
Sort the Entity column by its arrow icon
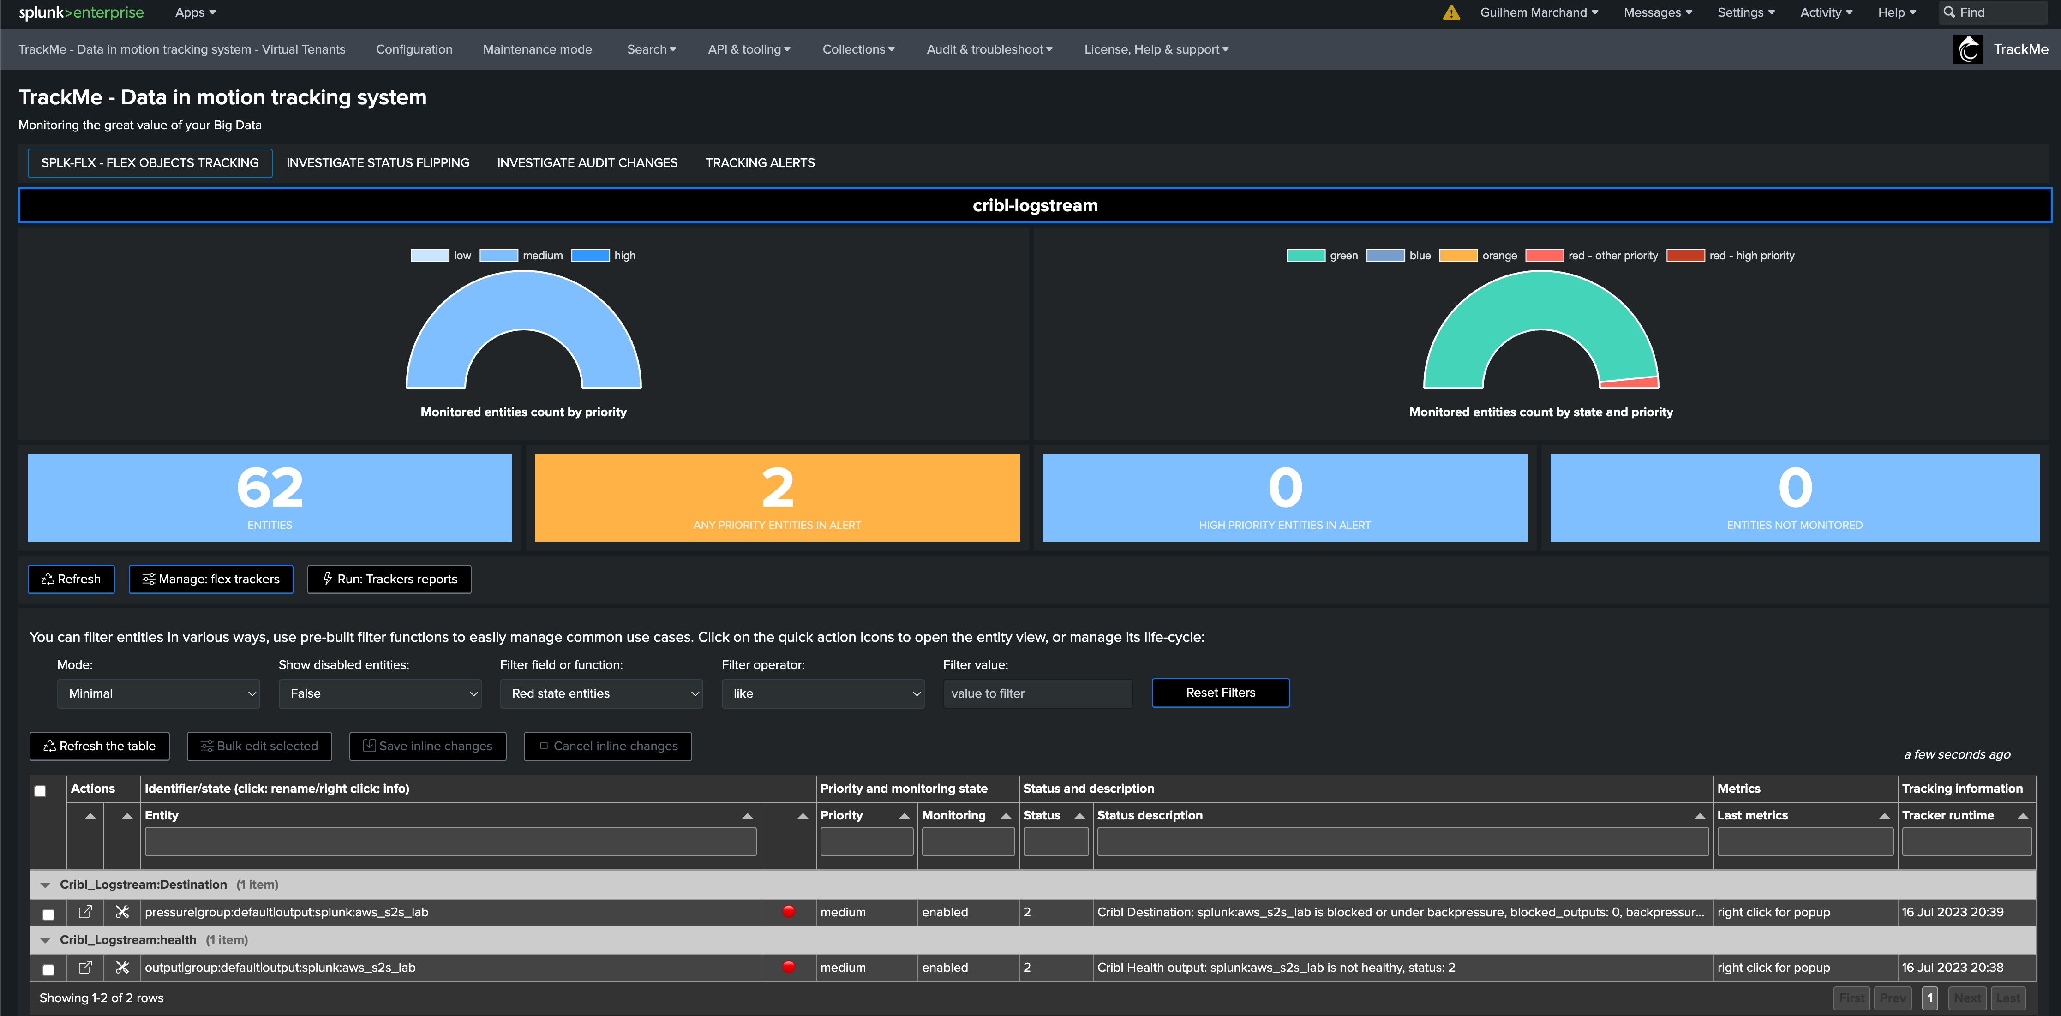pyautogui.click(x=747, y=815)
